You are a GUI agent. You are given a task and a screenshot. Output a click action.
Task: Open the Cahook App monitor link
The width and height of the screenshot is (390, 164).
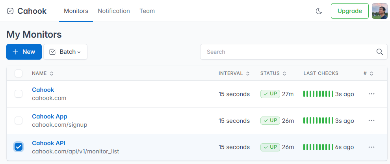pos(50,117)
